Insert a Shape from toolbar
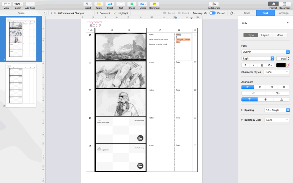 [132, 4]
